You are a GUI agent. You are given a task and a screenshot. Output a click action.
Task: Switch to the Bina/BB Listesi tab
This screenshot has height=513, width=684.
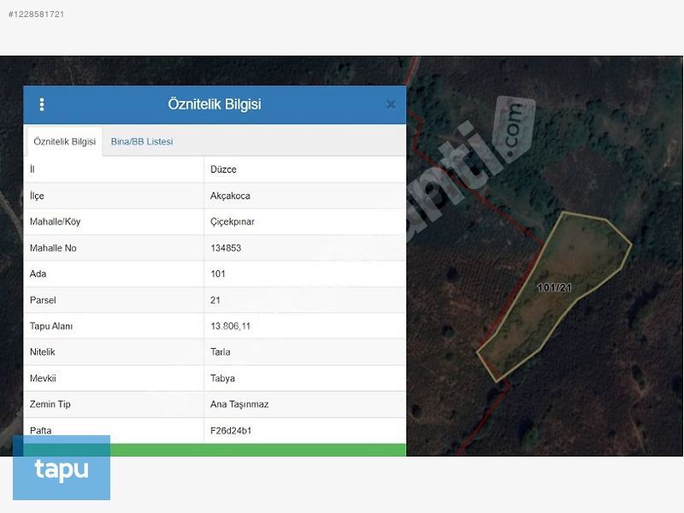[x=142, y=141]
